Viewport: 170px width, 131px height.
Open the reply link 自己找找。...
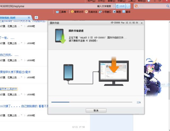[x=9, y=55]
